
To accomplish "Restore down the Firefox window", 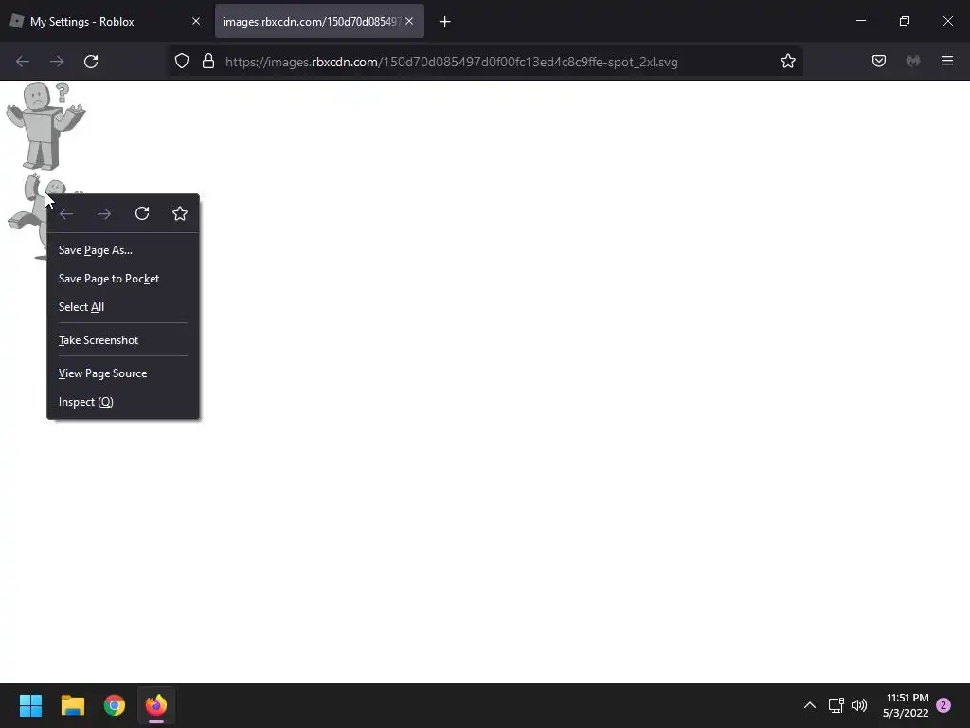I will tap(905, 21).
